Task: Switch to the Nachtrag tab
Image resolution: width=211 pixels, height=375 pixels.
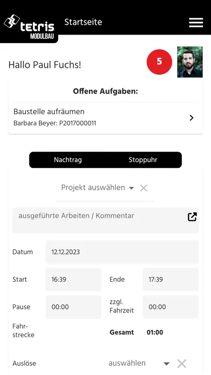Action: click(x=68, y=160)
